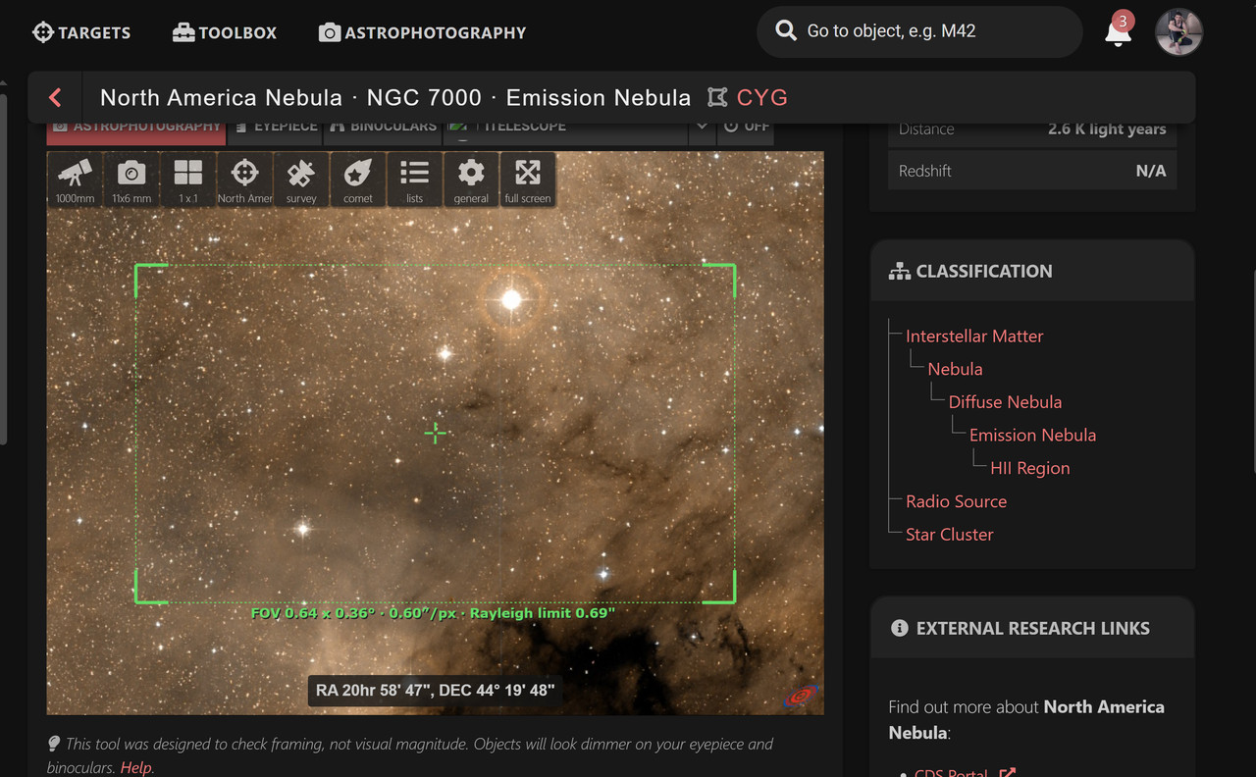Open the Radio Source classification
The image size is (1256, 777).
tap(956, 501)
